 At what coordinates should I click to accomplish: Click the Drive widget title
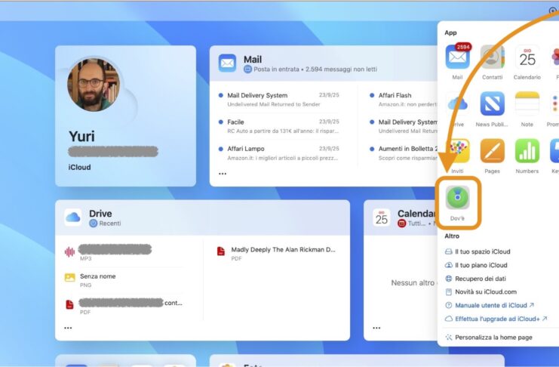(x=100, y=214)
